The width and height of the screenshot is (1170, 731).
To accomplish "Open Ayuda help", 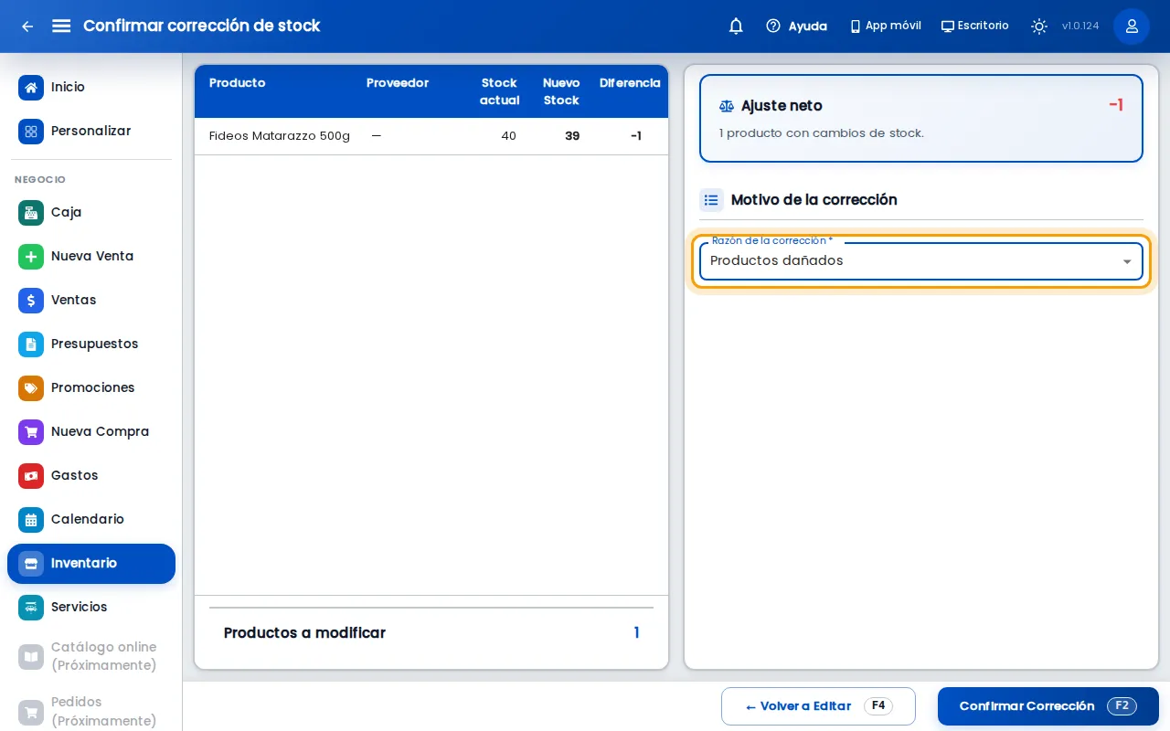I will pos(797,26).
